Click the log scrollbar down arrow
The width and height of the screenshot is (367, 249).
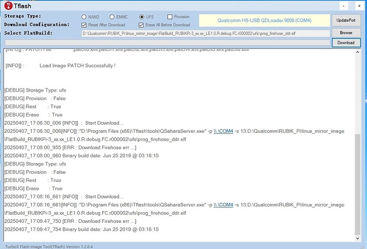click(358, 237)
